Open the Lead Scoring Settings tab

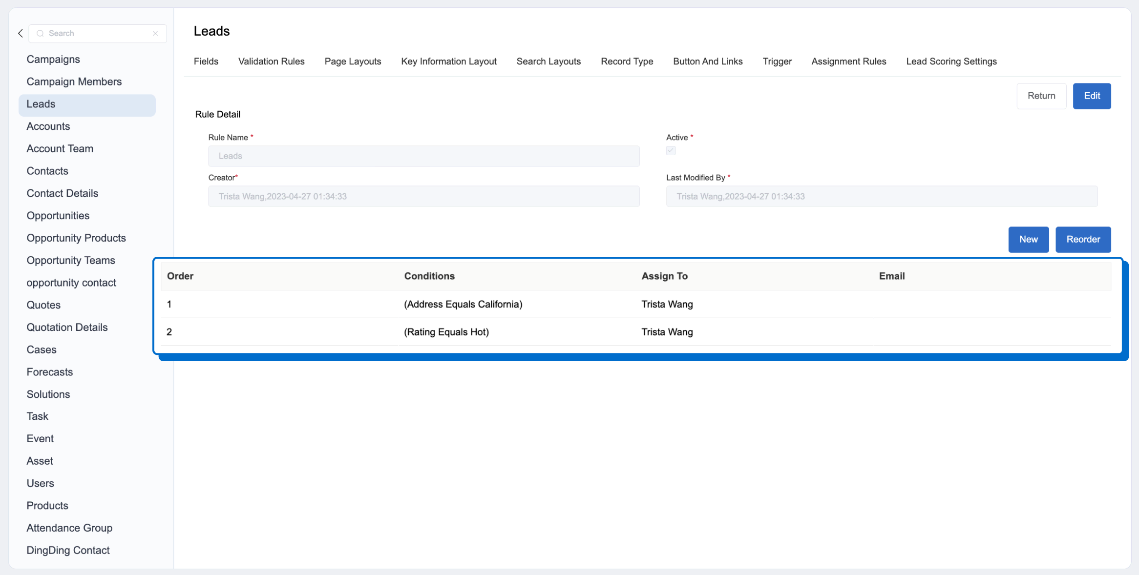tap(951, 62)
